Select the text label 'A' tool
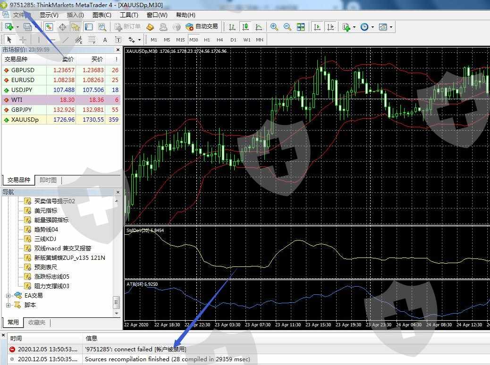Image resolution: width=490 pixels, height=365 pixels. pyautogui.click(x=105, y=40)
